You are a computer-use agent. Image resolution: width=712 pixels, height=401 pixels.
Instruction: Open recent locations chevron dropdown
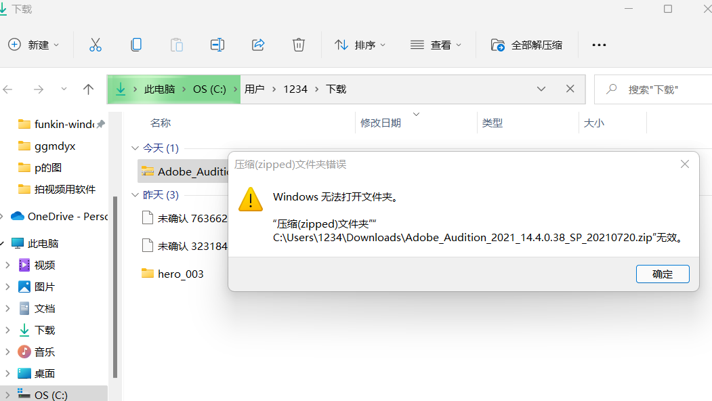(x=64, y=89)
